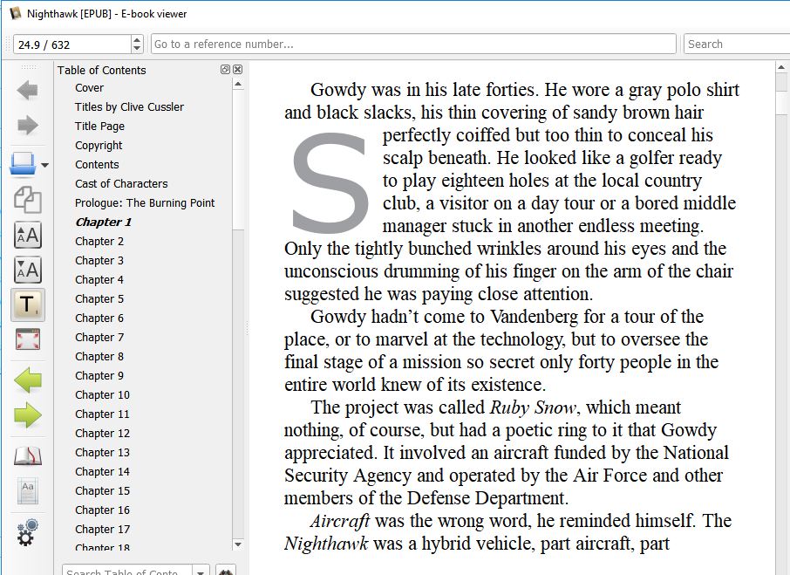Select Chapter 10
This screenshot has width=790, height=575.
[102, 394]
